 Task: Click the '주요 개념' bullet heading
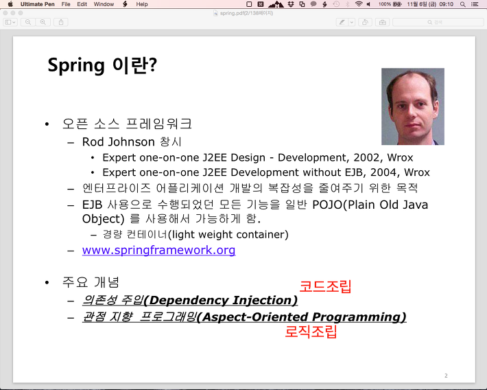click(91, 282)
